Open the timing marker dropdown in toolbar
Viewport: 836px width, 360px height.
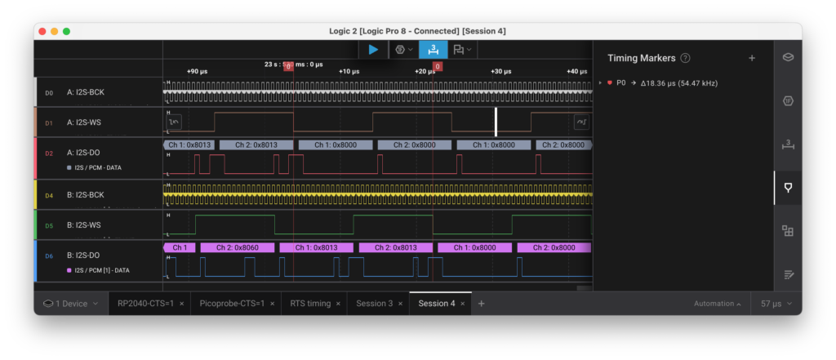tap(462, 50)
